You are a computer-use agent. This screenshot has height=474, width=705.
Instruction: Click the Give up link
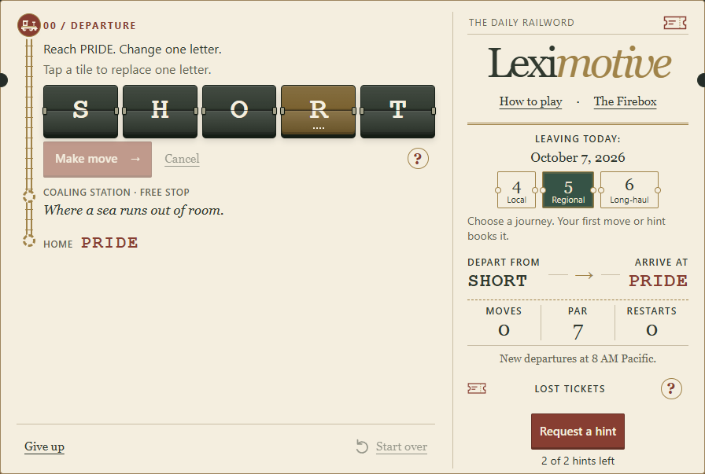tap(44, 446)
